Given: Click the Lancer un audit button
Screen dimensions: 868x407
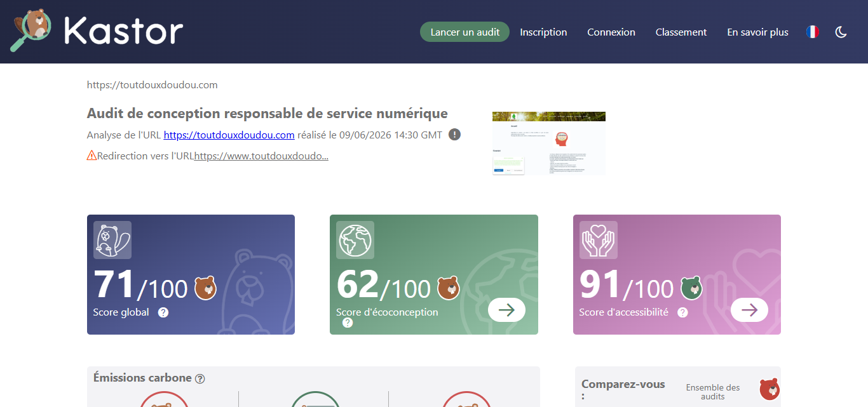Looking at the screenshot, I should pos(465,32).
